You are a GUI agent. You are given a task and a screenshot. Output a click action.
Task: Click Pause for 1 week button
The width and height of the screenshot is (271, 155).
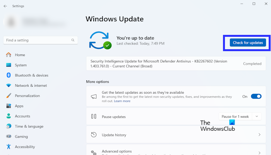point(235,116)
